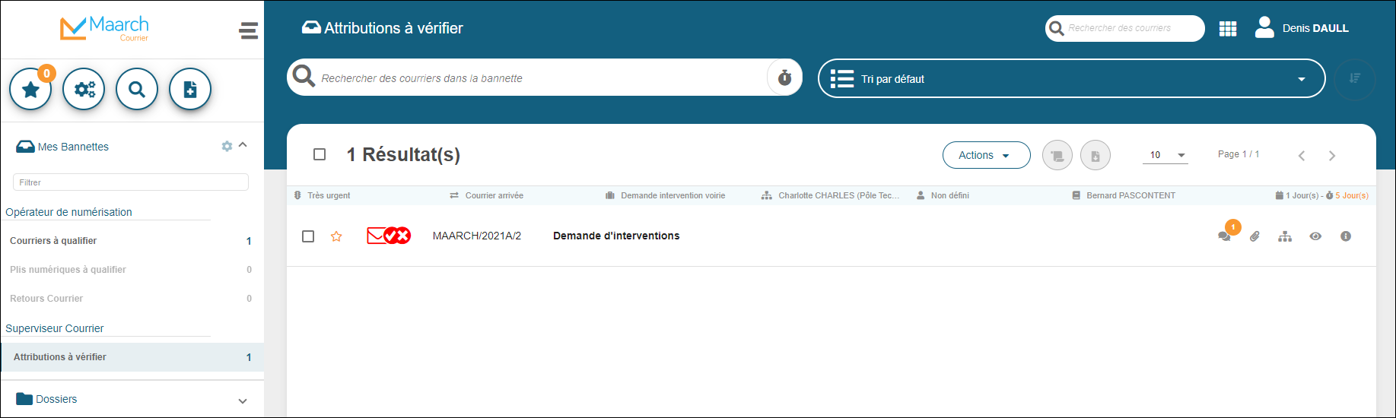The width and height of the screenshot is (1396, 418).
Task: Open attachments paperclip for the mail
Action: [x=1254, y=236]
